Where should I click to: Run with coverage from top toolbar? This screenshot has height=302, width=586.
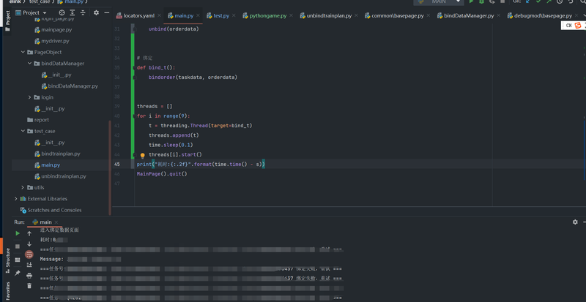(492, 2)
